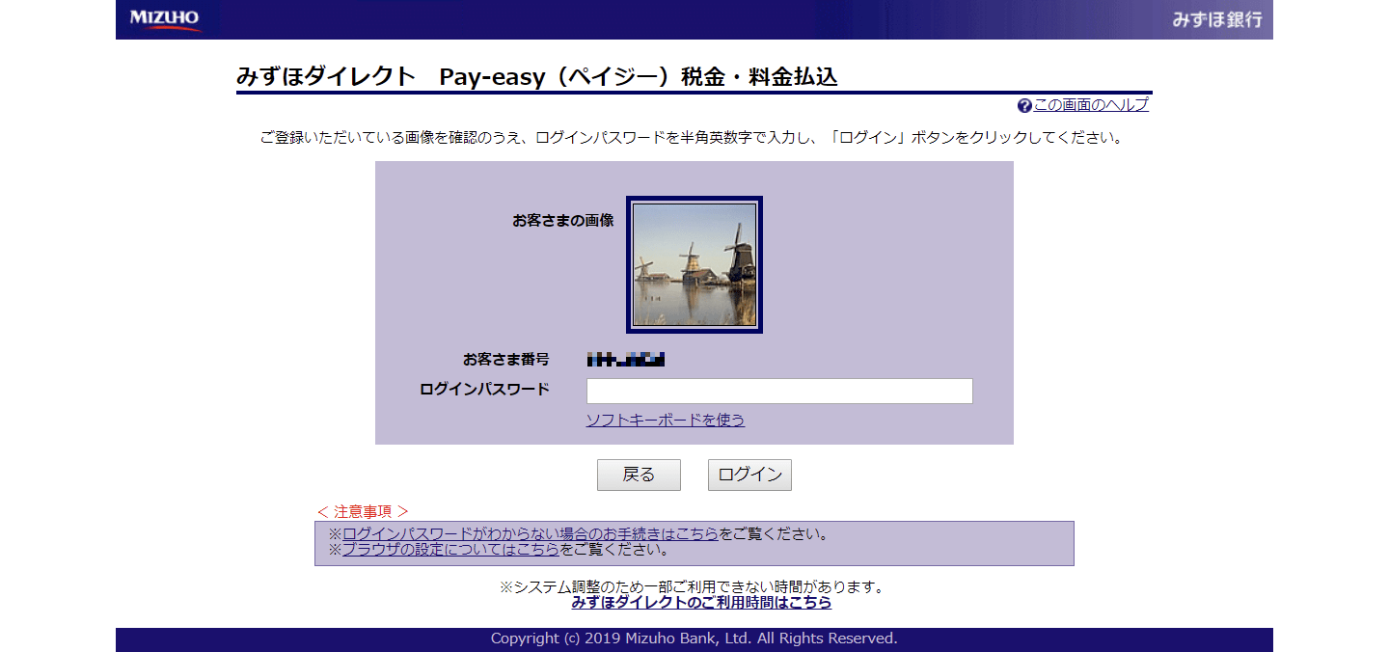
Task: Click the help question mark icon
Action: pyautogui.click(x=1024, y=105)
